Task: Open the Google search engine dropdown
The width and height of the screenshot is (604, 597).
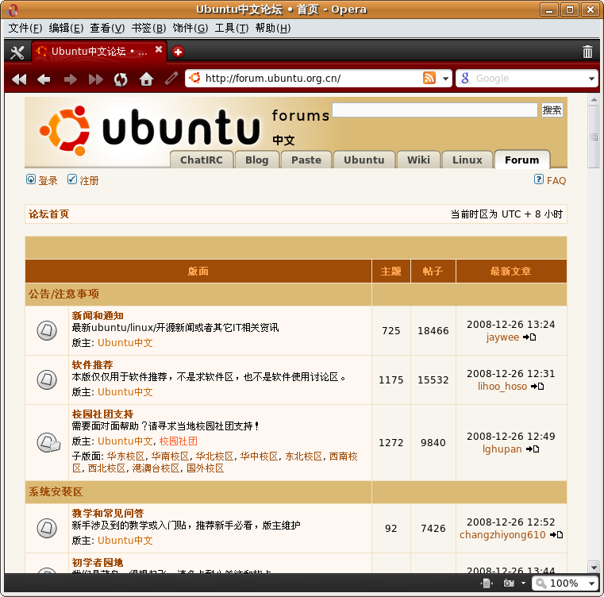Action: (x=591, y=79)
